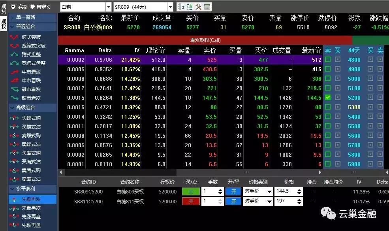Increase price stepper for 144.5
Viewport: 389px width, 231px height.
pyautogui.click(x=299, y=189)
